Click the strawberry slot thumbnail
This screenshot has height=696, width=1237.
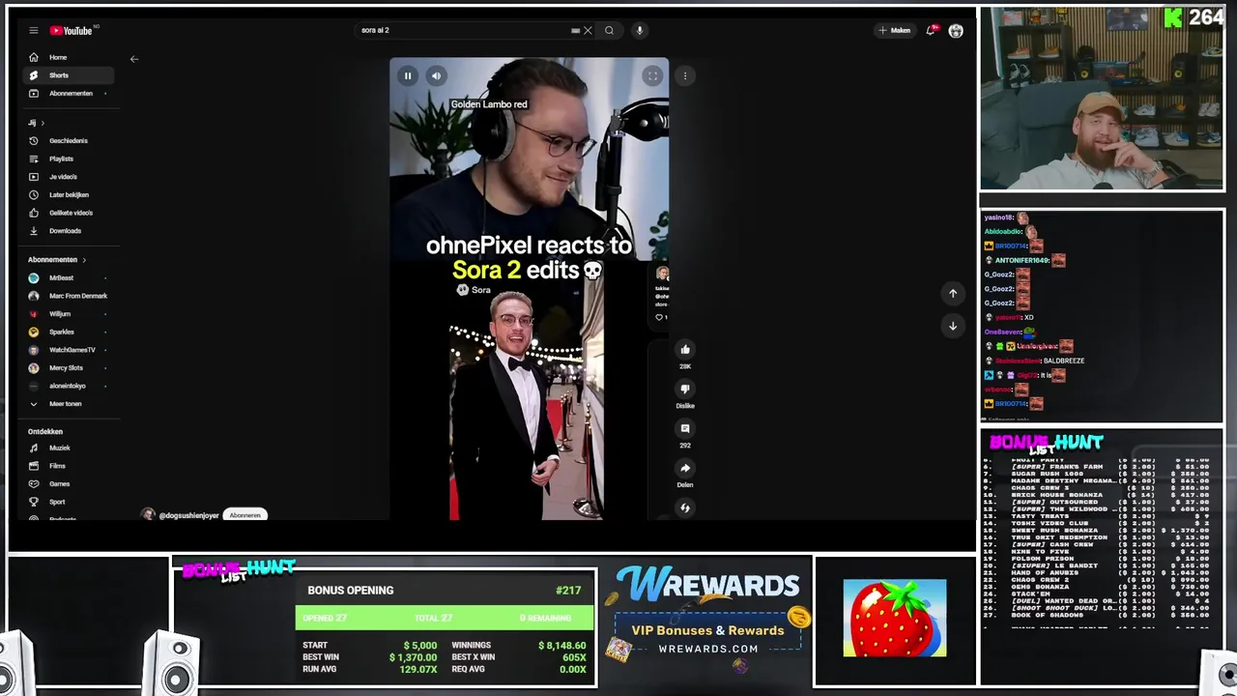[x=895, y=618]
